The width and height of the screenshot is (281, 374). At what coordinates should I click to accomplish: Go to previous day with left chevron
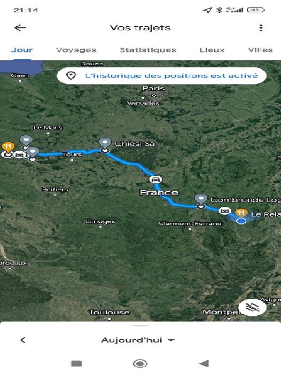(22, 340)
